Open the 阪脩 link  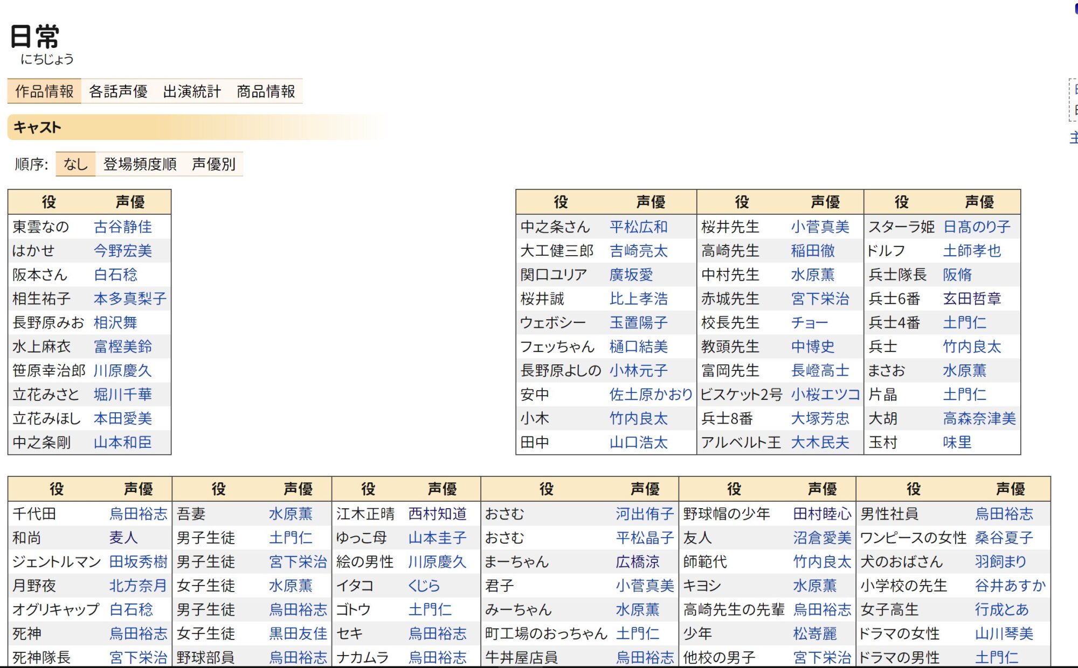[957, 275]
